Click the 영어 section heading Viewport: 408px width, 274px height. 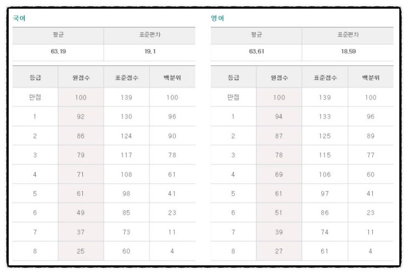click(217, 18)
